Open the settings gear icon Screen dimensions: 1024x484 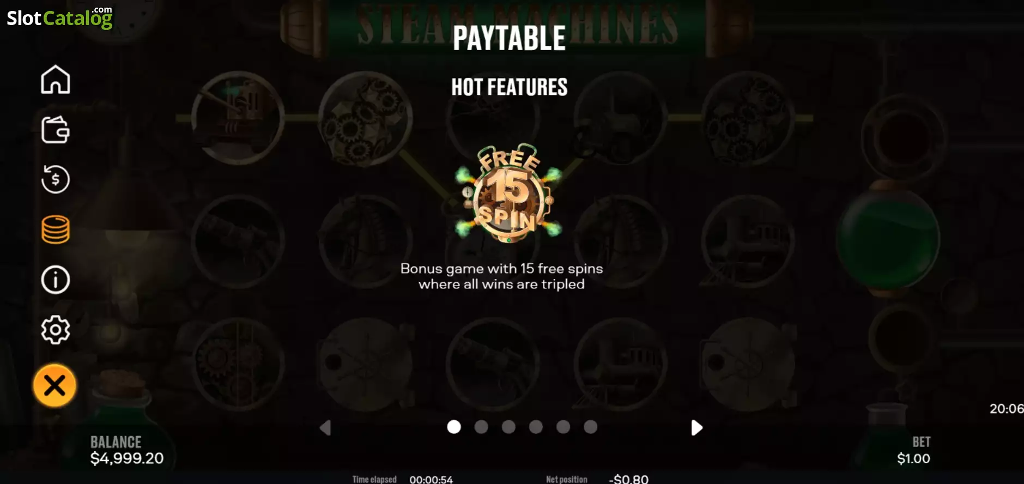point(56,330)
